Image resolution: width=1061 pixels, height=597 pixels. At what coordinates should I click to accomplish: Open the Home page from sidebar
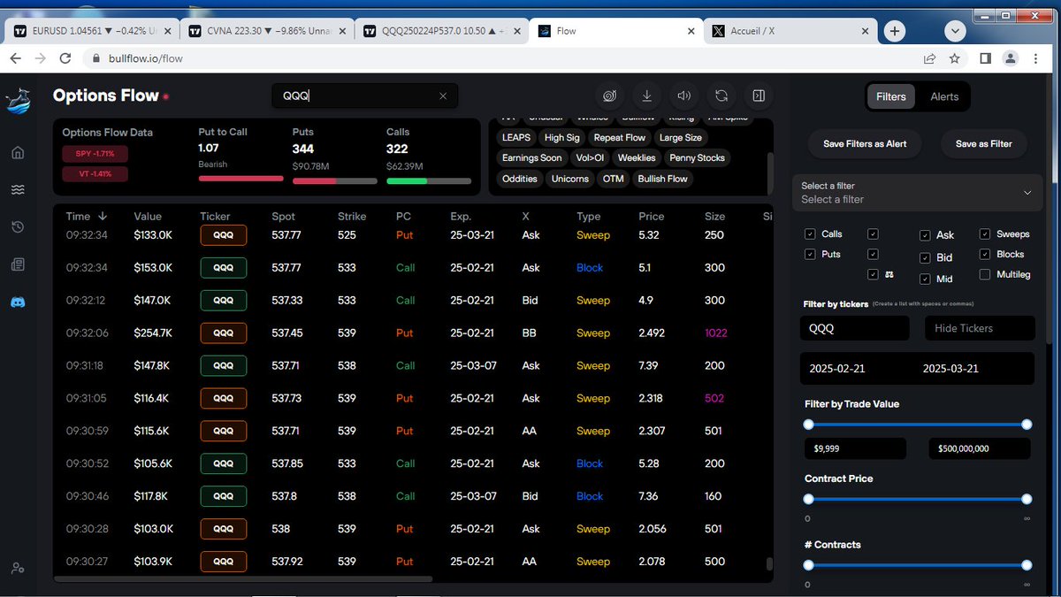click(x=18, y=153)
